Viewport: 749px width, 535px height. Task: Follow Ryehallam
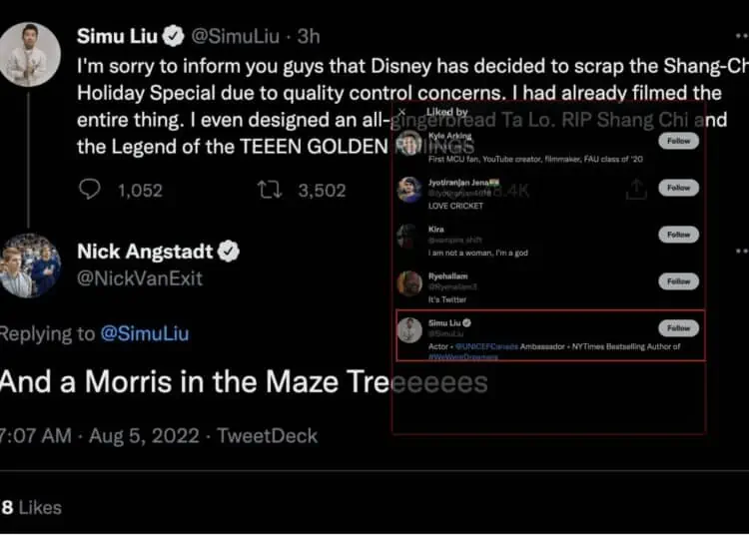coord(678,281)
